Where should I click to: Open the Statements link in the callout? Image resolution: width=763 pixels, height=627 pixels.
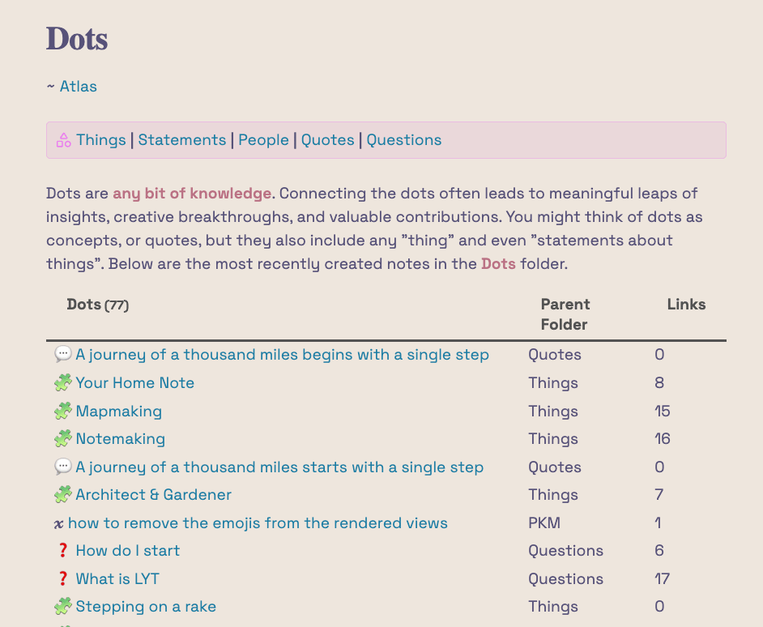coord(182,140)
